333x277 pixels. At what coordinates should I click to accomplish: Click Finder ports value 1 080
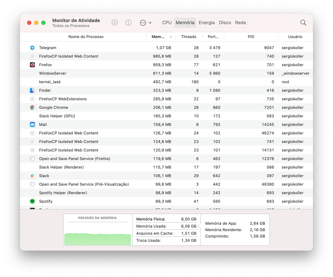coord(215,90)
